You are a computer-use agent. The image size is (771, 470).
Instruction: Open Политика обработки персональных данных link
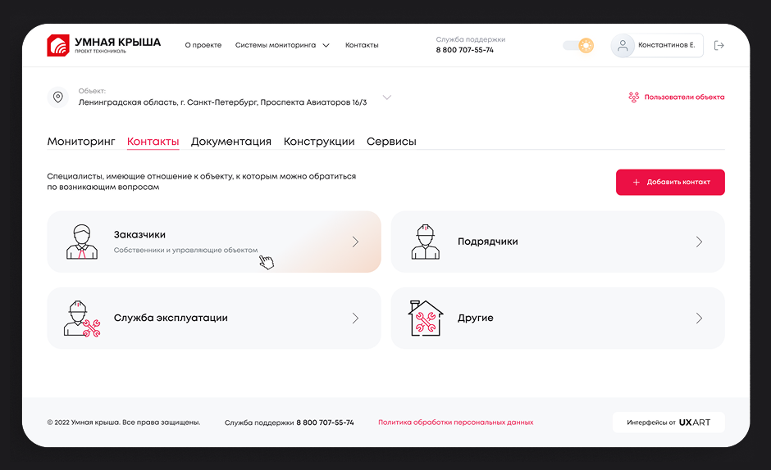pos(455,423)
